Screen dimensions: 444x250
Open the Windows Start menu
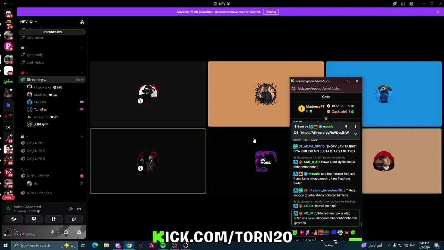5,245
